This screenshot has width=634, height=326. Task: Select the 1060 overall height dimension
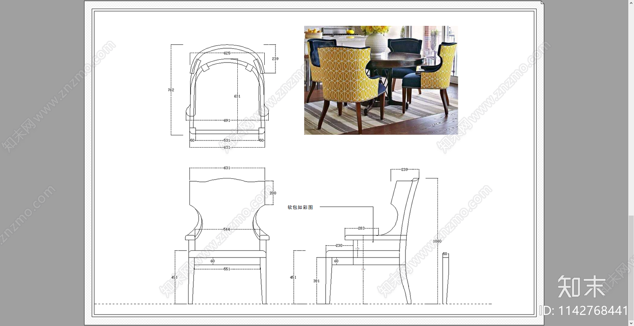pos(437,241)
